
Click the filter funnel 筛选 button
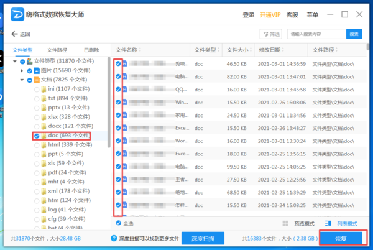tap(271, 34)
